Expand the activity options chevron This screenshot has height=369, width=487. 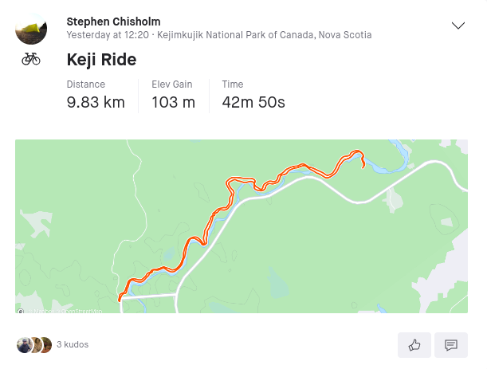pos(458,26)
